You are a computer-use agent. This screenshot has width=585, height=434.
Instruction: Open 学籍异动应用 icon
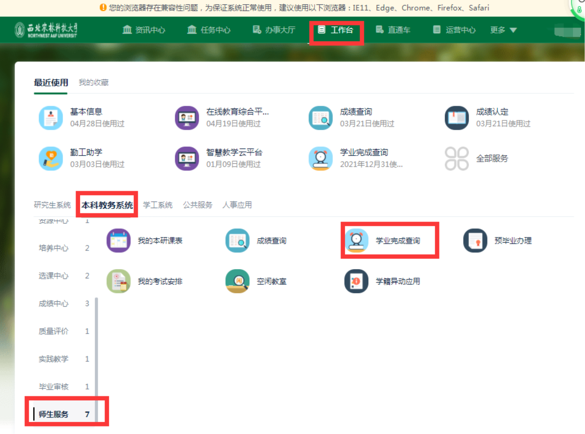(356, 281)
